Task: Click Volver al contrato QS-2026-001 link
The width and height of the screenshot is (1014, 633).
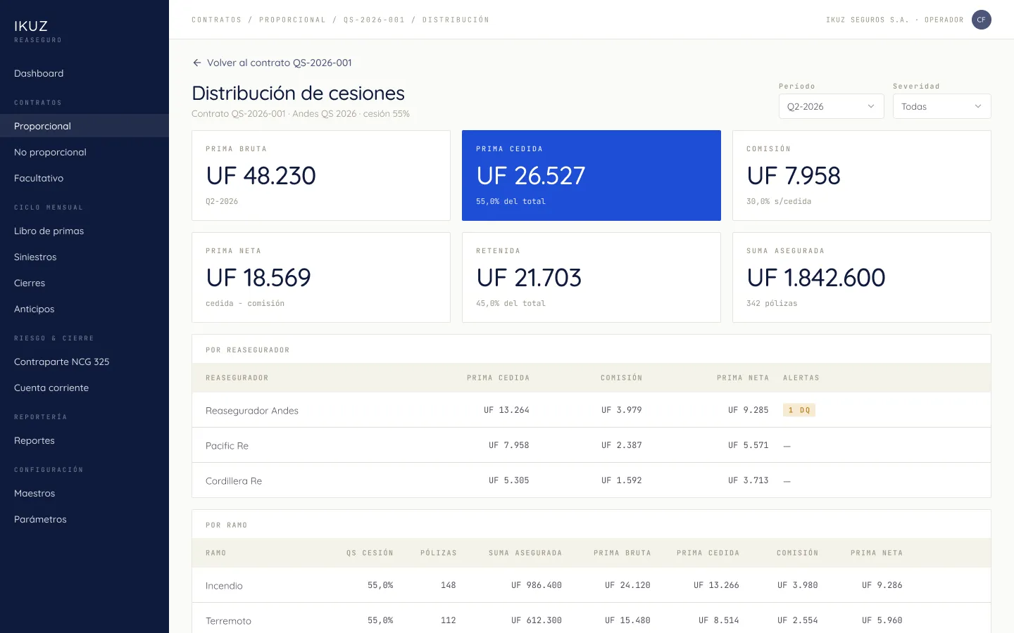Action: tap(272, 63)
